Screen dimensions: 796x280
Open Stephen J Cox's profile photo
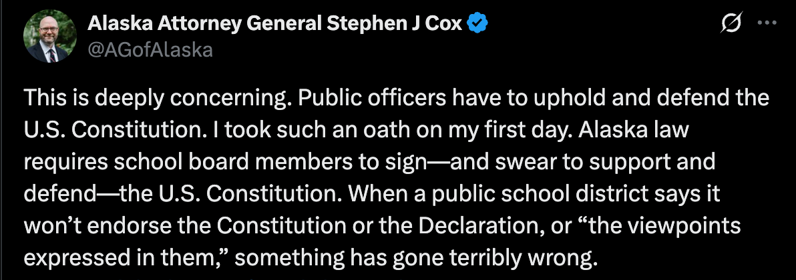[51, 38]
